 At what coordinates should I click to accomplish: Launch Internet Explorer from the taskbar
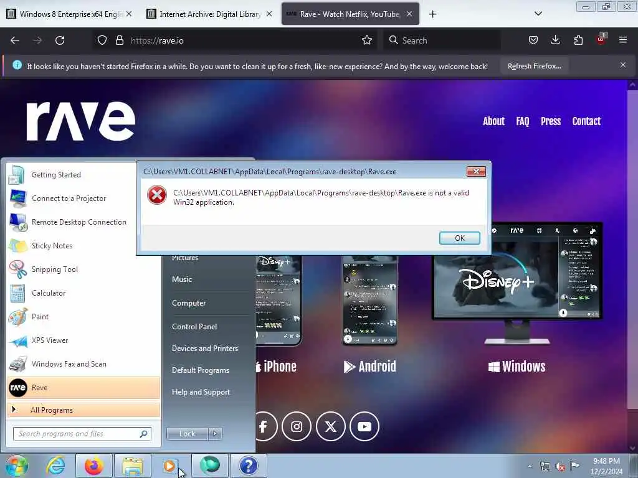coord(55,466)
